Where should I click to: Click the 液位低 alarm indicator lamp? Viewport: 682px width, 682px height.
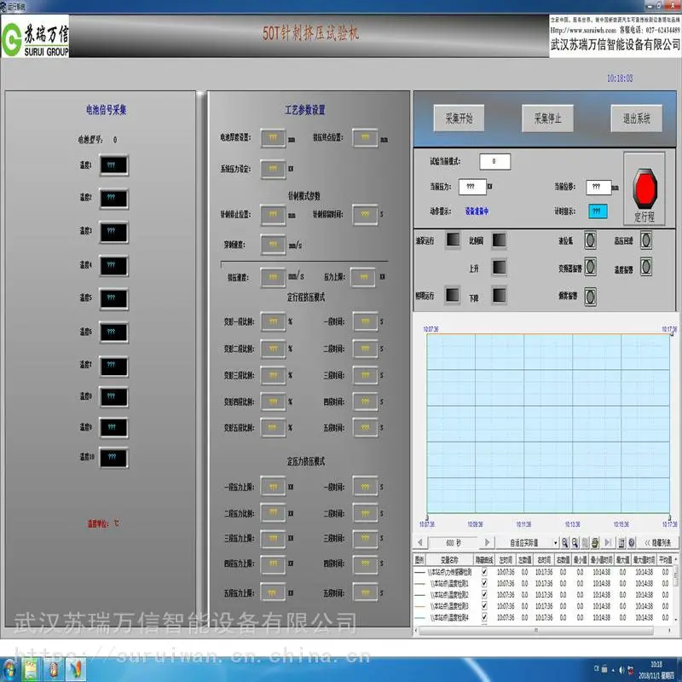click(590, 240)
